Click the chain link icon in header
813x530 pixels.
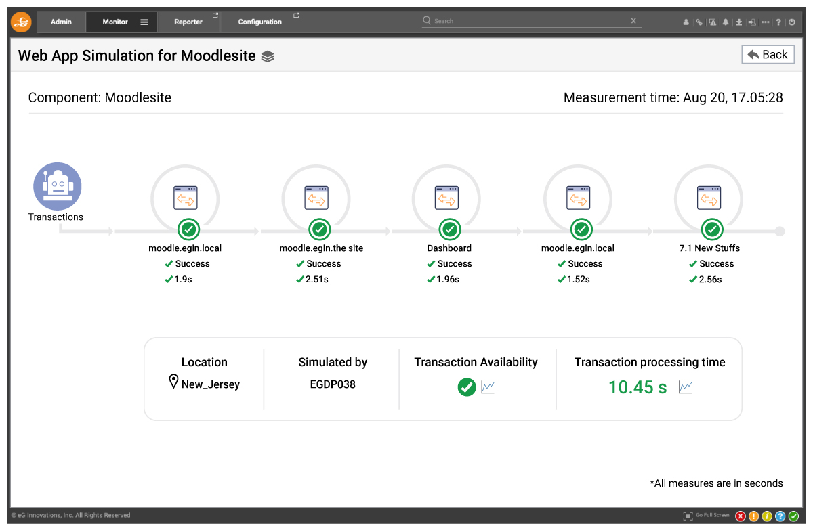click(699, 22)
